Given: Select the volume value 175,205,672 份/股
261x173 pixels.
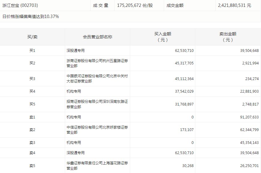Looking at the screenshot, I should [x=135, y=5].
